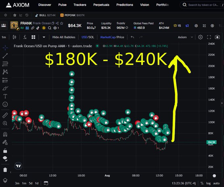
Task: Toggle magnet snapping mode
Action: [x=5, y=134]
